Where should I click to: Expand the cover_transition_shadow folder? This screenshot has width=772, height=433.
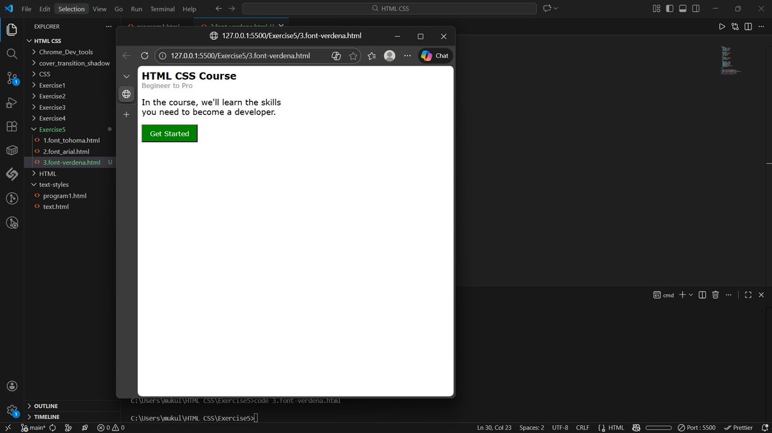(x=74, y=63)
